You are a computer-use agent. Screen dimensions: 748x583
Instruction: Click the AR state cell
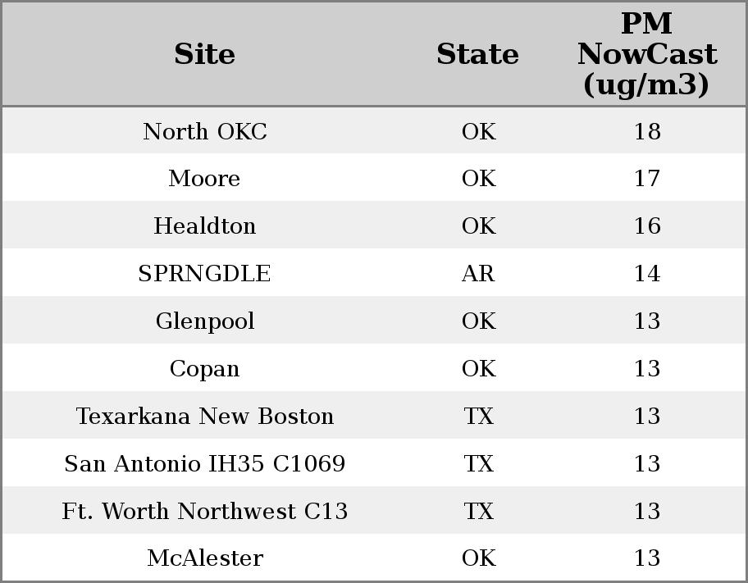pos(478,274)
